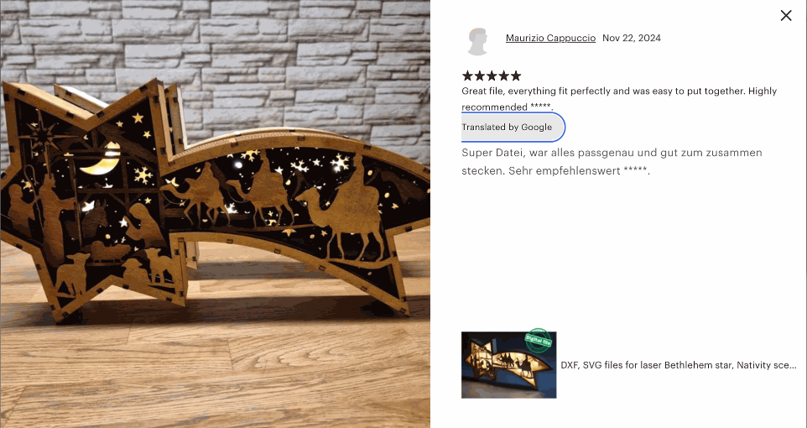Click the middle star of the rating

click(x=492, y=76)
